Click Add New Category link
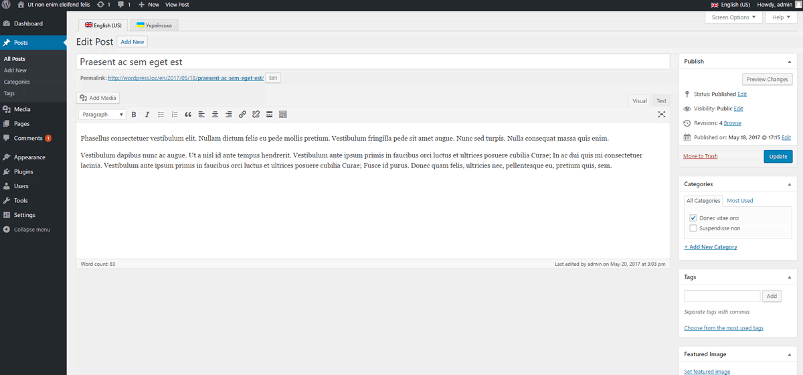The width and height of the screenshot is (803, 375). coord(711,246)
